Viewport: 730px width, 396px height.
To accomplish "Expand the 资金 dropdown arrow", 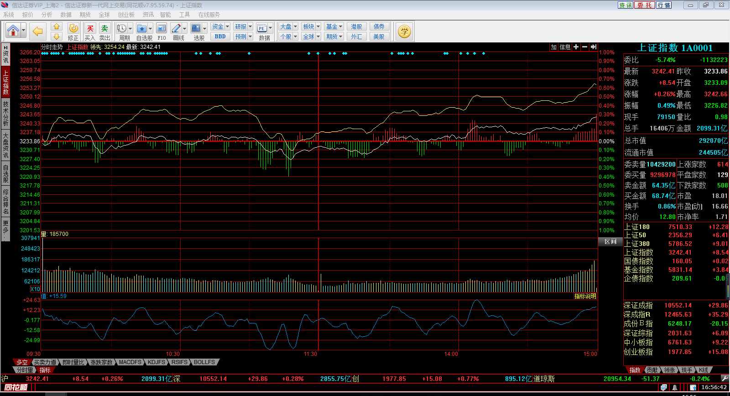I will (x=227, y=26).
